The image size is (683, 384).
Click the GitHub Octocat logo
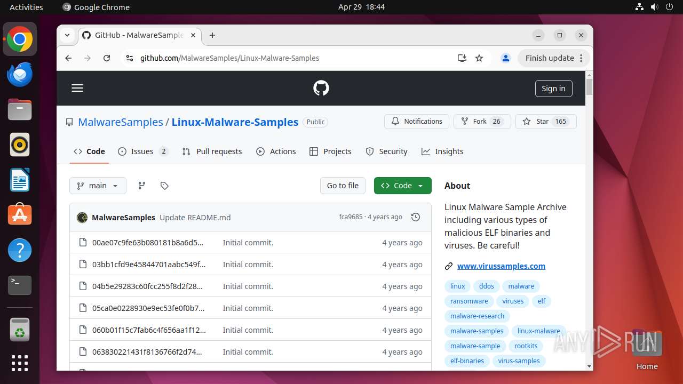(x=321, y=89)
